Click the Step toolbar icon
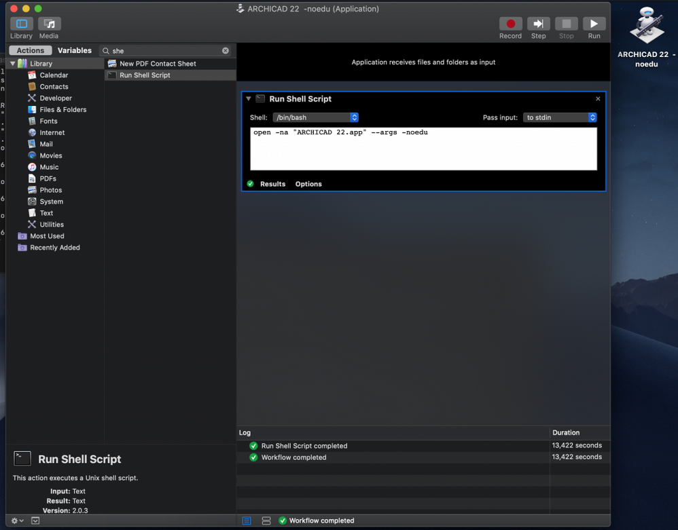 pyautogui.click(x=538, y=24)
